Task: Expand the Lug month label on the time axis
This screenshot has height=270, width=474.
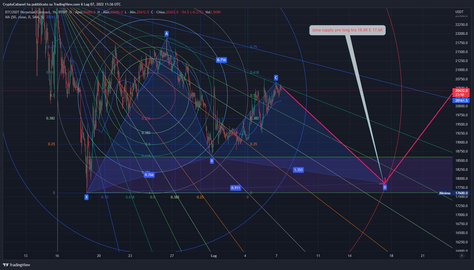Action: point(213,256)
